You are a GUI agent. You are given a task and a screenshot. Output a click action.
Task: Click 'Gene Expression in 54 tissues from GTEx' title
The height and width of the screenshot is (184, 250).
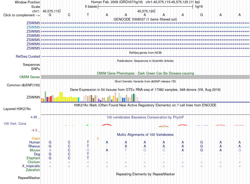pos(145,89)
